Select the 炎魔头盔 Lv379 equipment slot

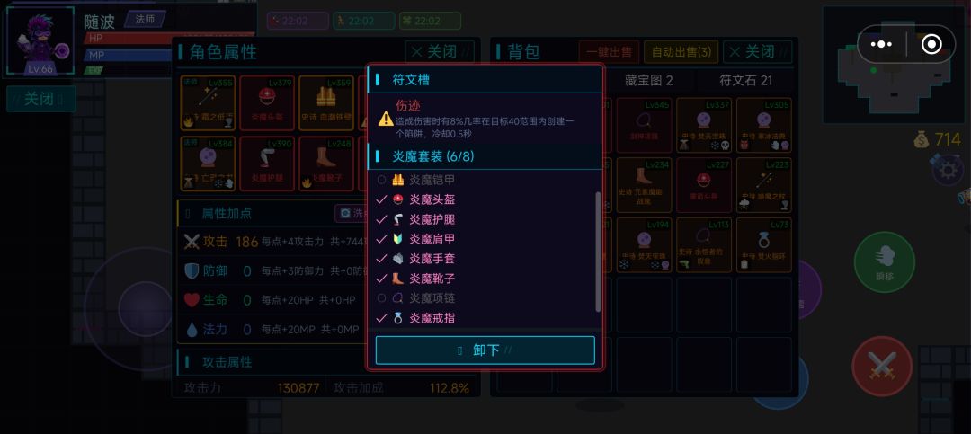(x=267, y=102)
